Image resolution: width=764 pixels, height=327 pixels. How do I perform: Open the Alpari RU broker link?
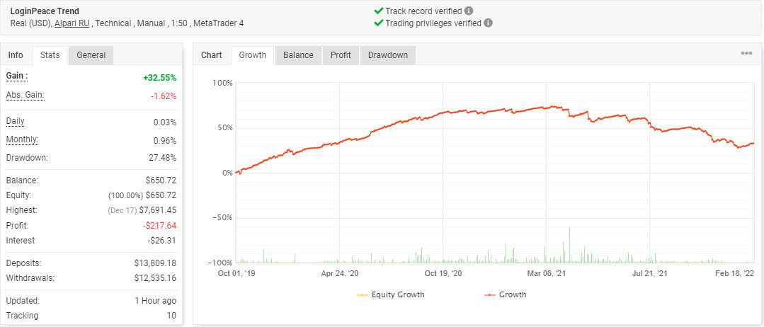(x=72, y=23)
